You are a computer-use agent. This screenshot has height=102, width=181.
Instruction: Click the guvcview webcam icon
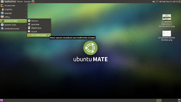29,24
